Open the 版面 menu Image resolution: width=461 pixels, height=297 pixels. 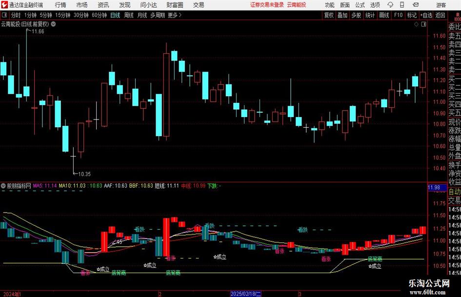point(345,5)
